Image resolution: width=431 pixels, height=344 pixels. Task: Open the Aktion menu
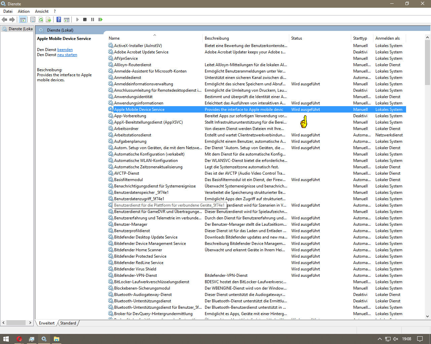point(24,11)
